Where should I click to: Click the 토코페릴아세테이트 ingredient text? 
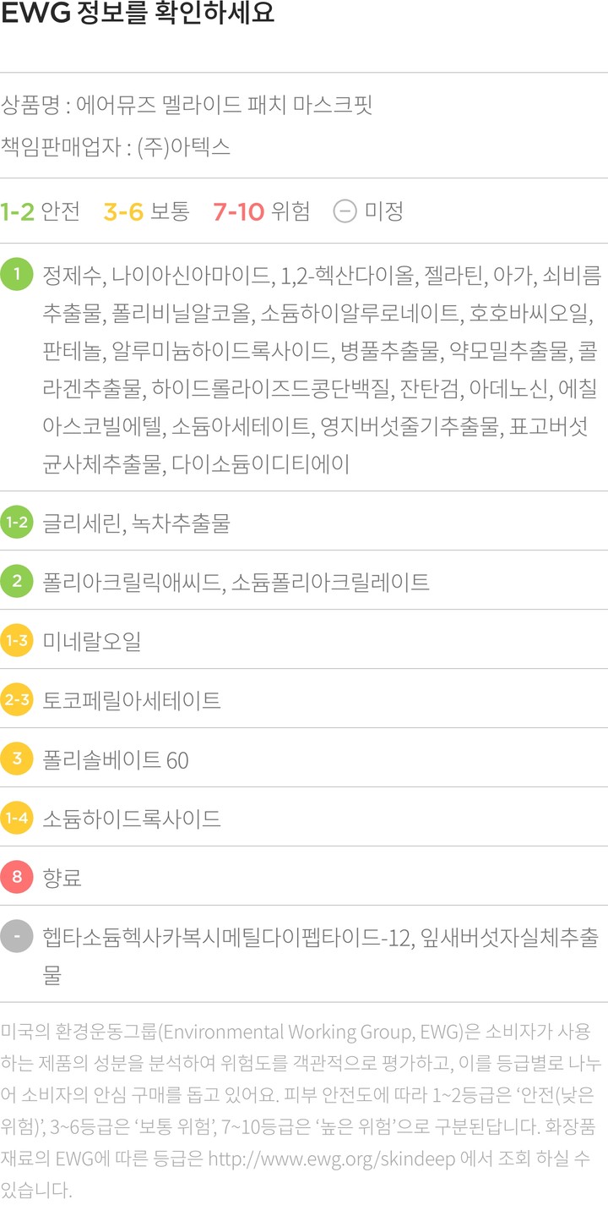(132, 701)
